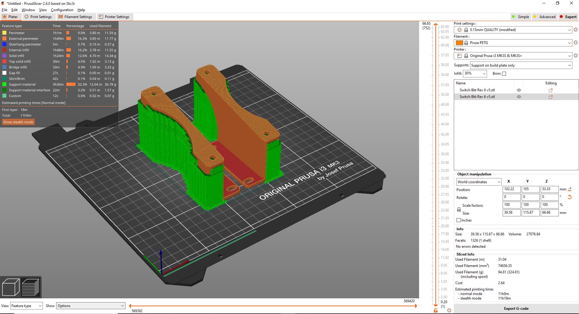This screenshot has height=314, width=579.
Task: Switch to 3D editor view cube icon
Action: (x=11, y=287)
